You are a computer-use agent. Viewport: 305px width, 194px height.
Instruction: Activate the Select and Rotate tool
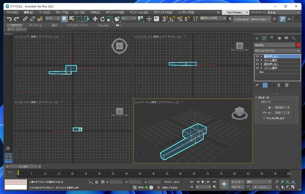103,19
